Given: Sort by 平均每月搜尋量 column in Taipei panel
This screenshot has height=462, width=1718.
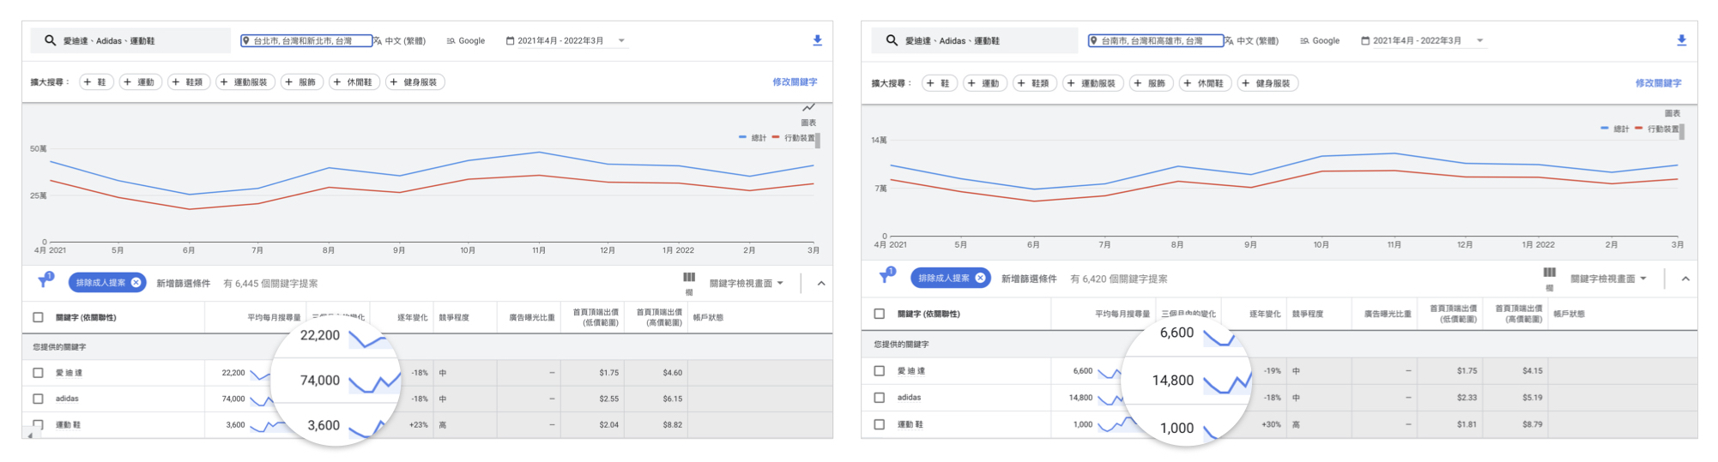Looking at the screenshot, I should point(274,318).
